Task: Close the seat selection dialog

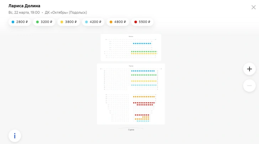Action: 253,7
